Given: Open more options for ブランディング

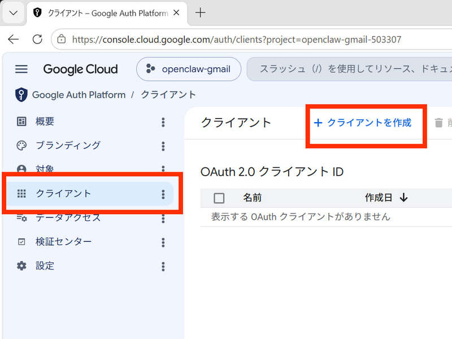Looking at the screenshot, I should tap(163, 146).
